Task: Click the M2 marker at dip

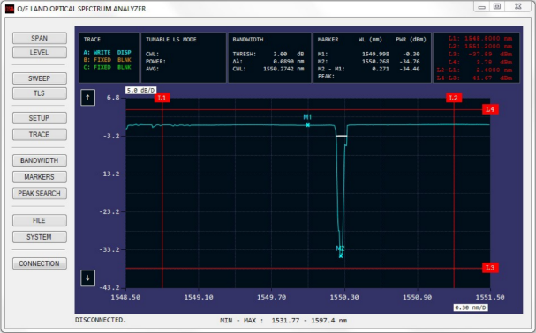Action: [x=341, y=255]
